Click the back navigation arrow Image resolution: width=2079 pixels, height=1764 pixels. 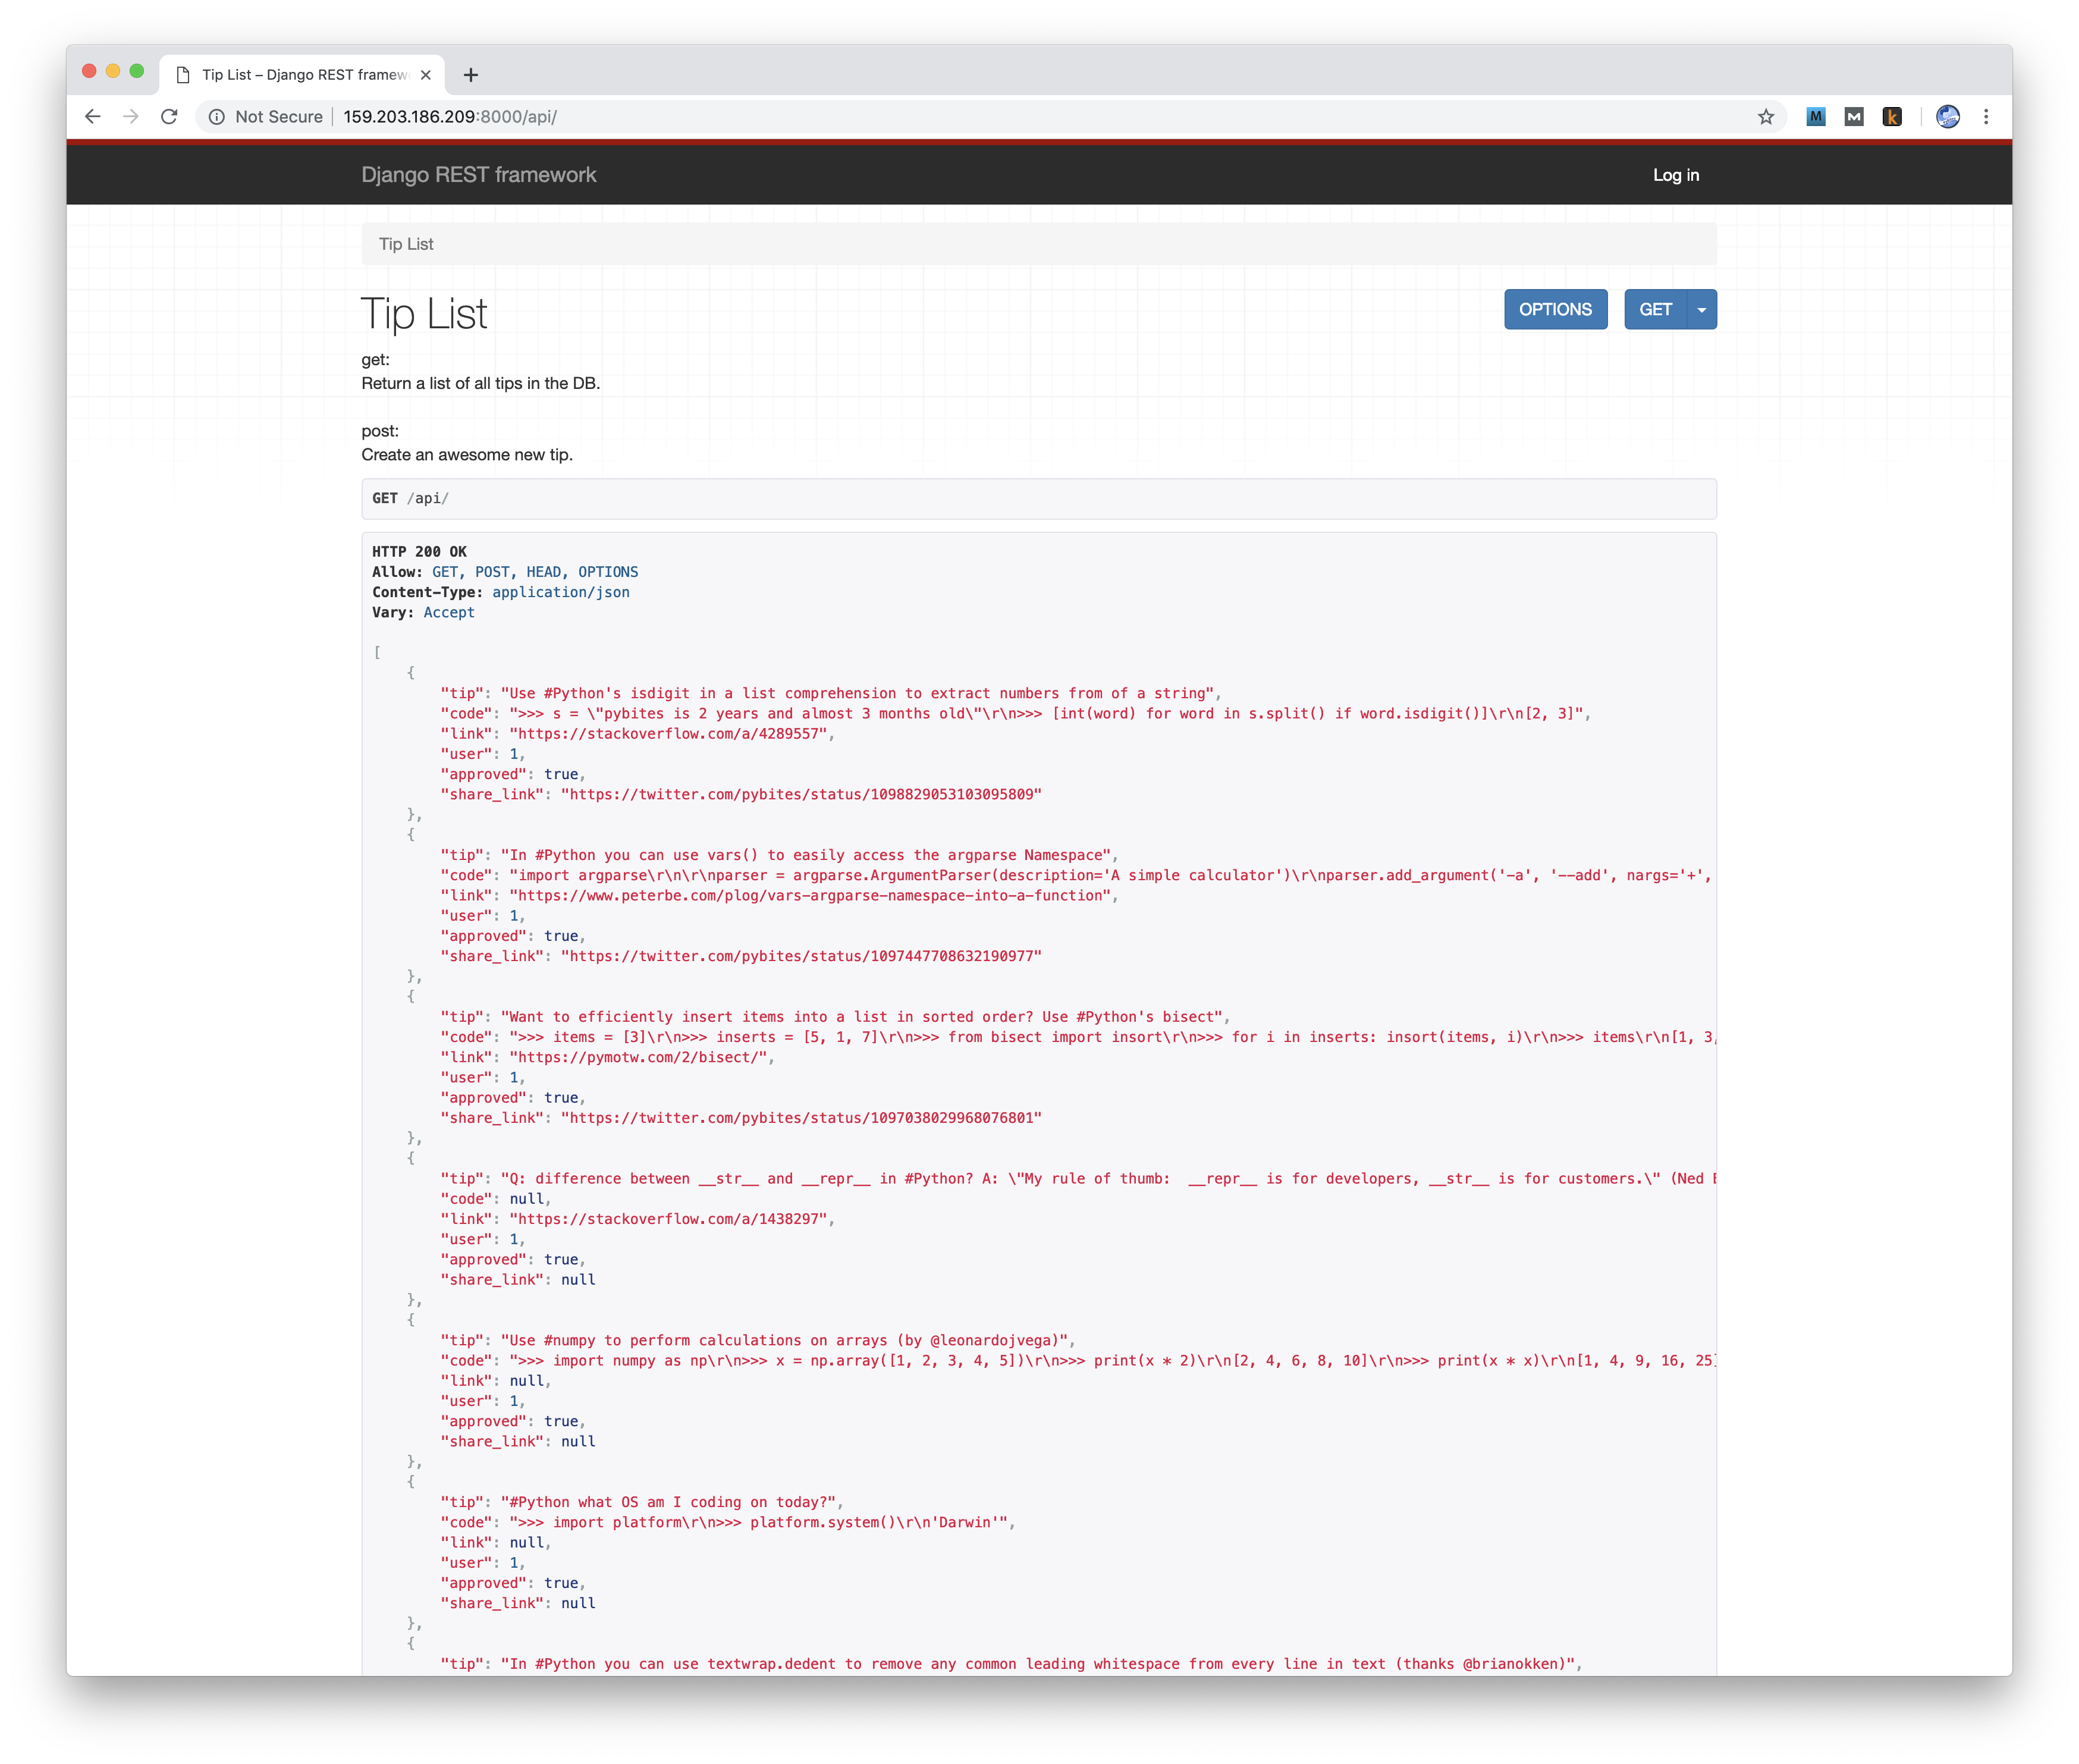point(93,116)
